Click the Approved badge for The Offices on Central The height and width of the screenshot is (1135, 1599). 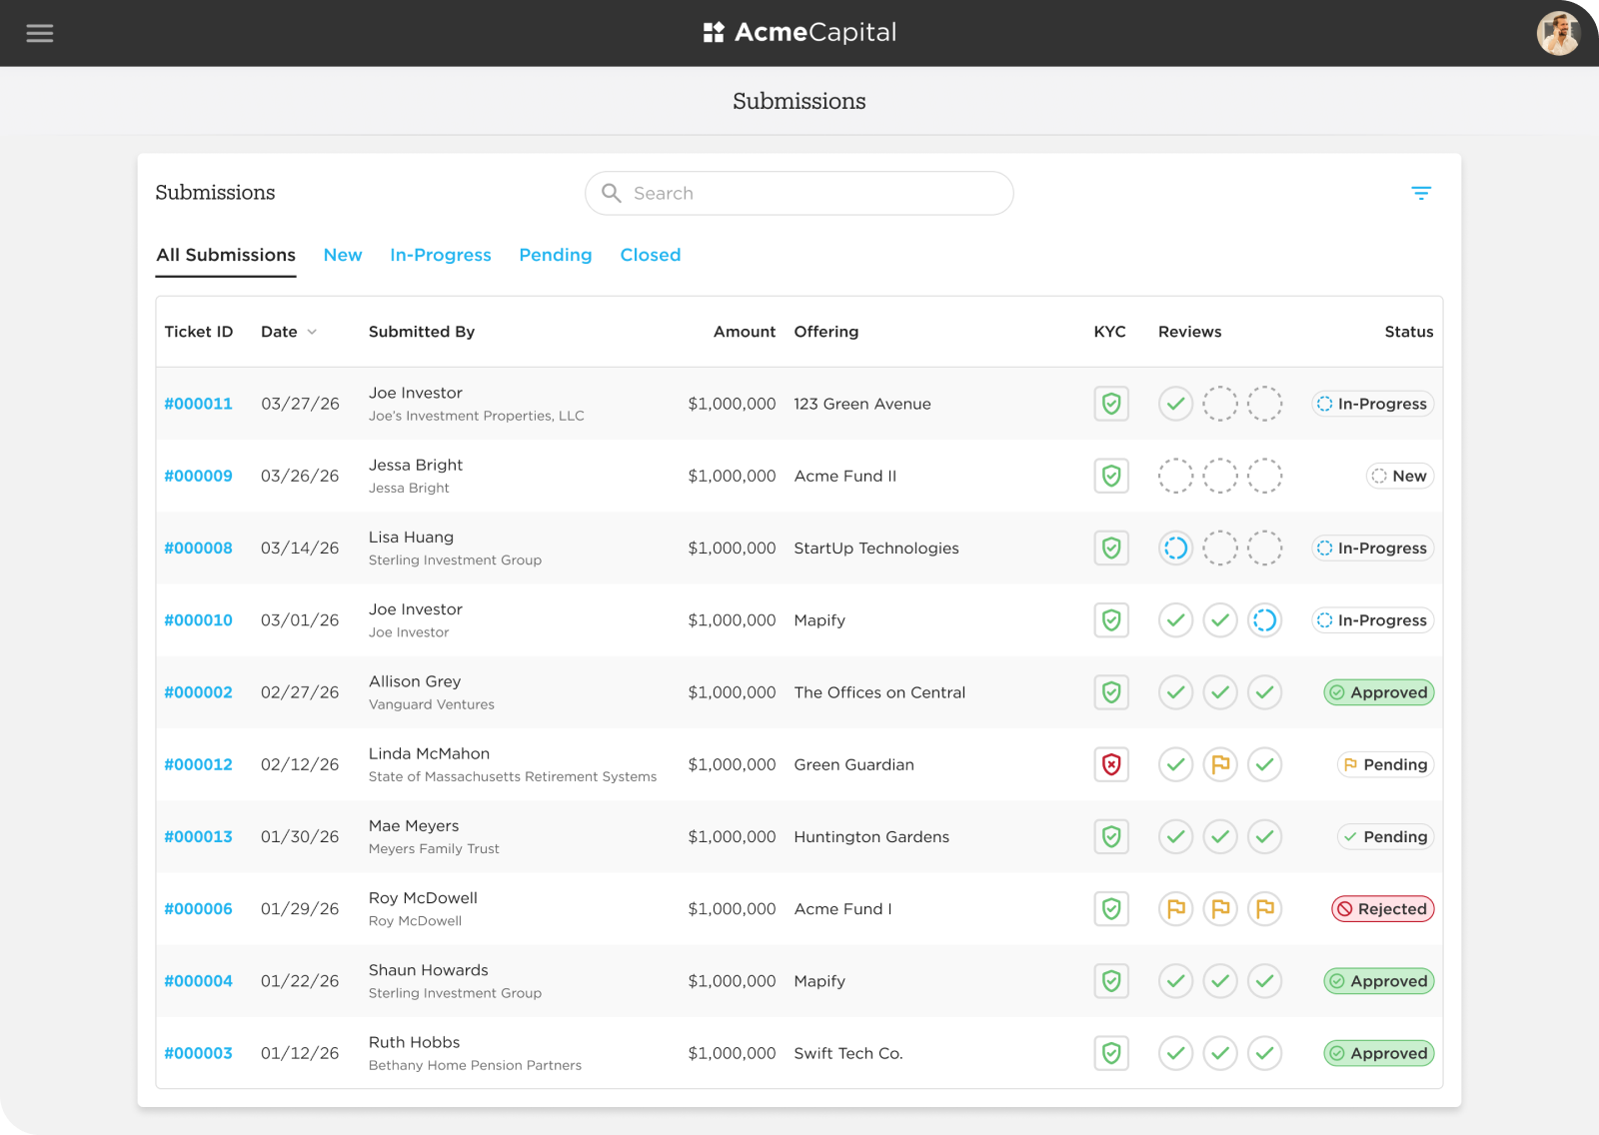point(1379,692)
